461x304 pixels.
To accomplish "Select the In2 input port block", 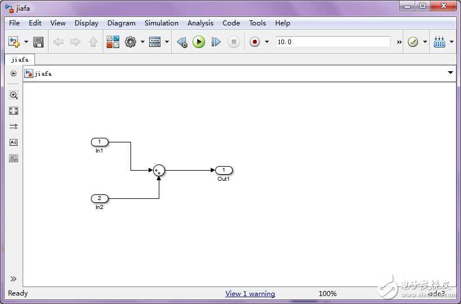I will (99, 198).
